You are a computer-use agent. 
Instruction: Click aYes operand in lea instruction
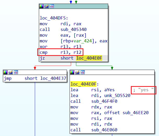click(109, 90)
